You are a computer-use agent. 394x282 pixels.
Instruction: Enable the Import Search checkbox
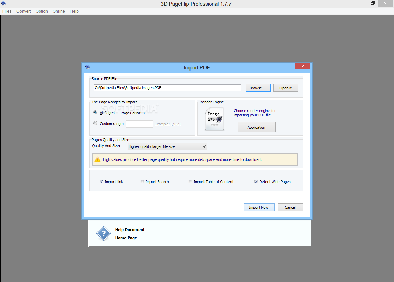click(x=142, y=181)
